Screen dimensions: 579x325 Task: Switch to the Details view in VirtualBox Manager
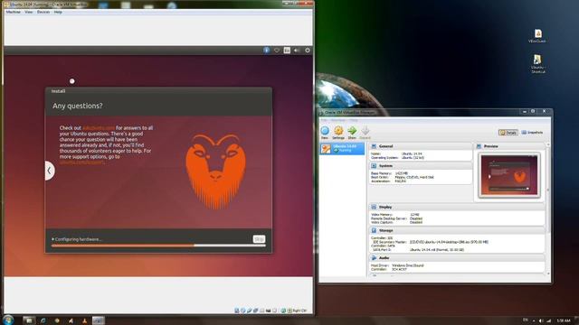508,133
